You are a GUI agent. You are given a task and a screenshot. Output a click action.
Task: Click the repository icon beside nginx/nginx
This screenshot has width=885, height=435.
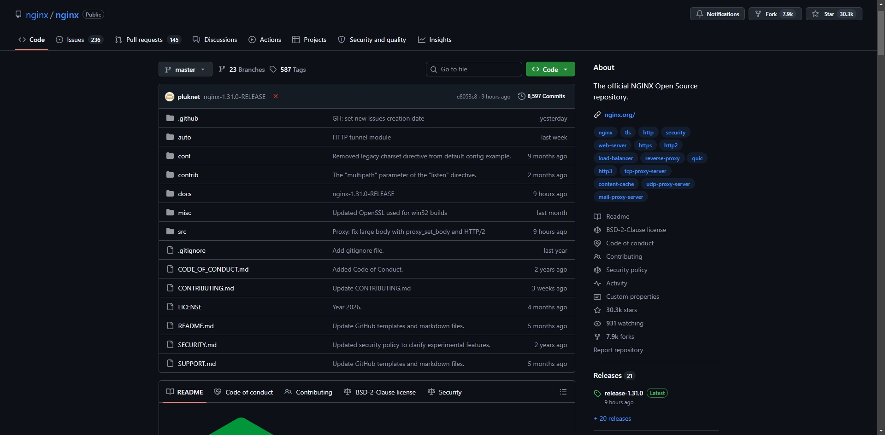pos(18,14)
